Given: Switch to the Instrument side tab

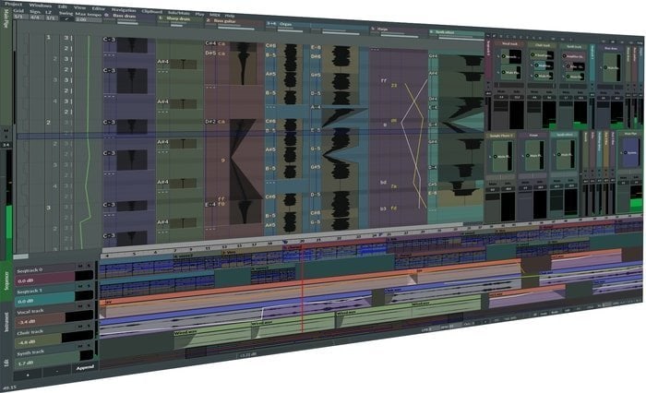Looking at the screenshot, I should (x=6, y=322).
